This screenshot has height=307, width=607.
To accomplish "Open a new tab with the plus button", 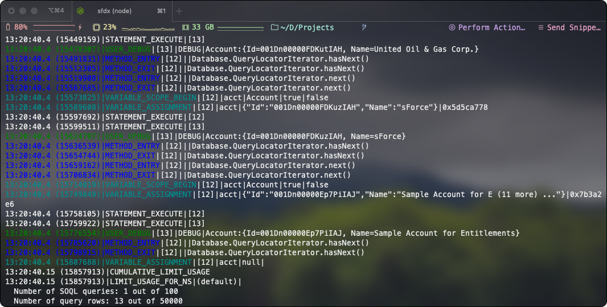I will (179, 11).
